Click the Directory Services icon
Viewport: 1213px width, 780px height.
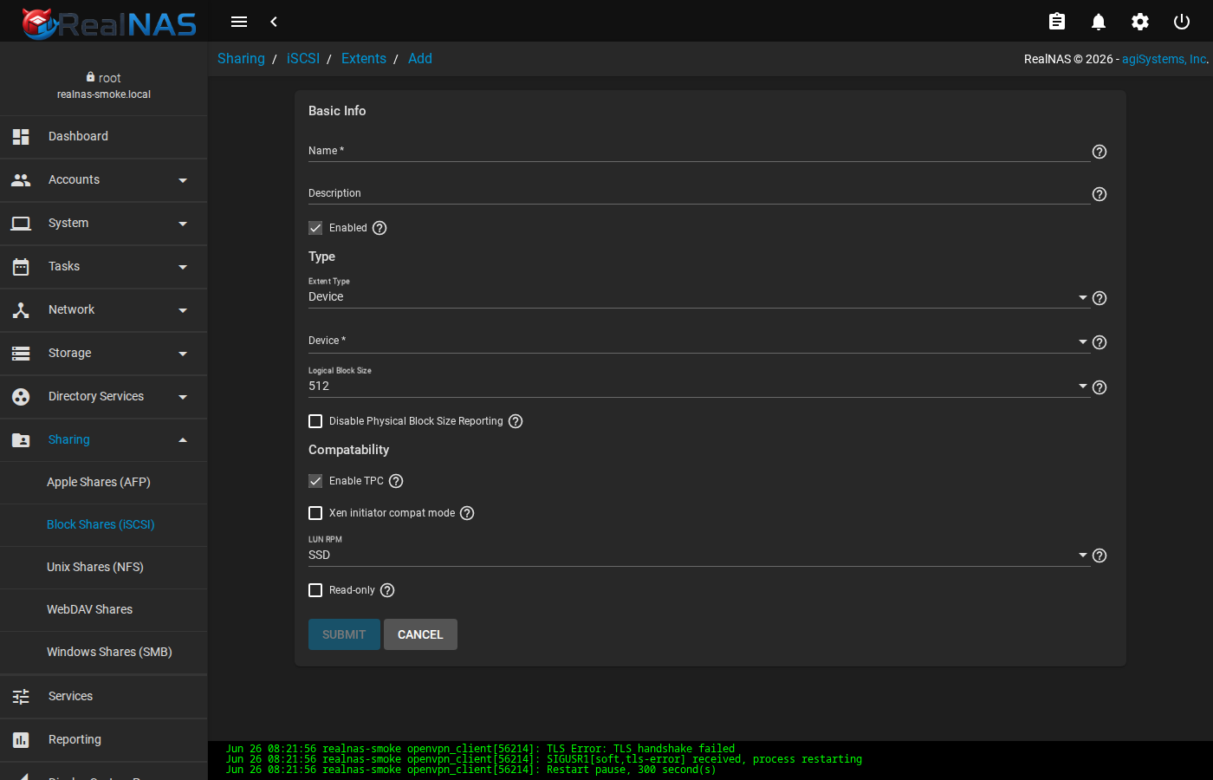[x=21, y=397]
